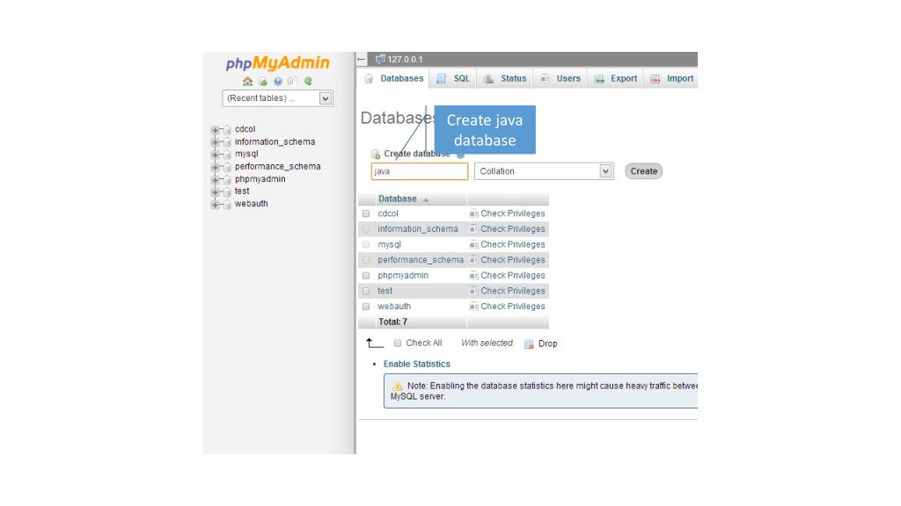Focus the database name field containing java
Image resolution: width=901 pixels, height=506 pixels.
420,171
